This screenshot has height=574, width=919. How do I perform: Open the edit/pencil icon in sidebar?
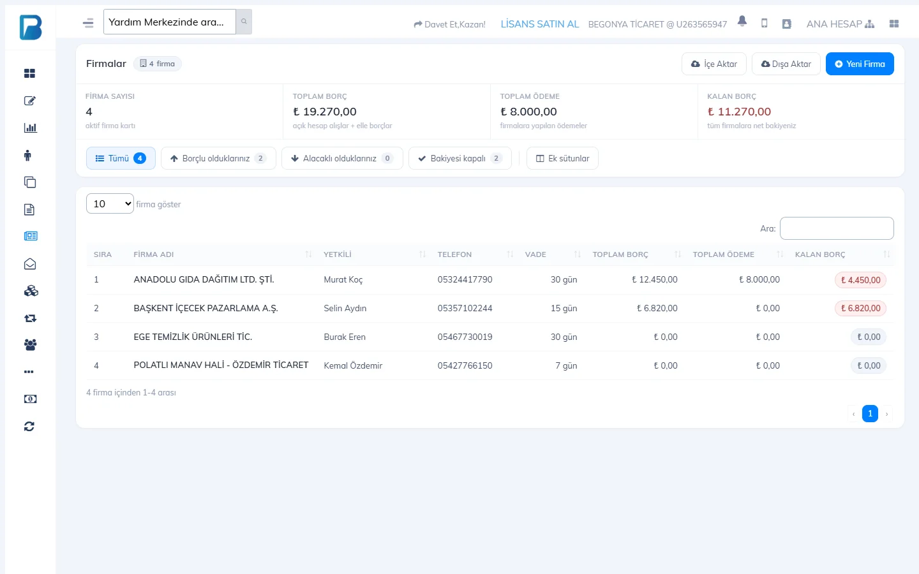coord(29,101)
